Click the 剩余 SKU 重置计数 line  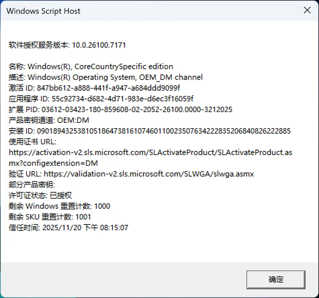(50, 217)
